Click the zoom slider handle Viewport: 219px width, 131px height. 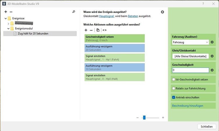coord(144,118)
